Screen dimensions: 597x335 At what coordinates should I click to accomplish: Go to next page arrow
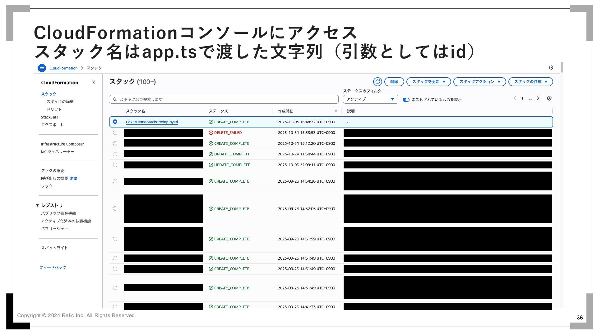pos(538,98)
